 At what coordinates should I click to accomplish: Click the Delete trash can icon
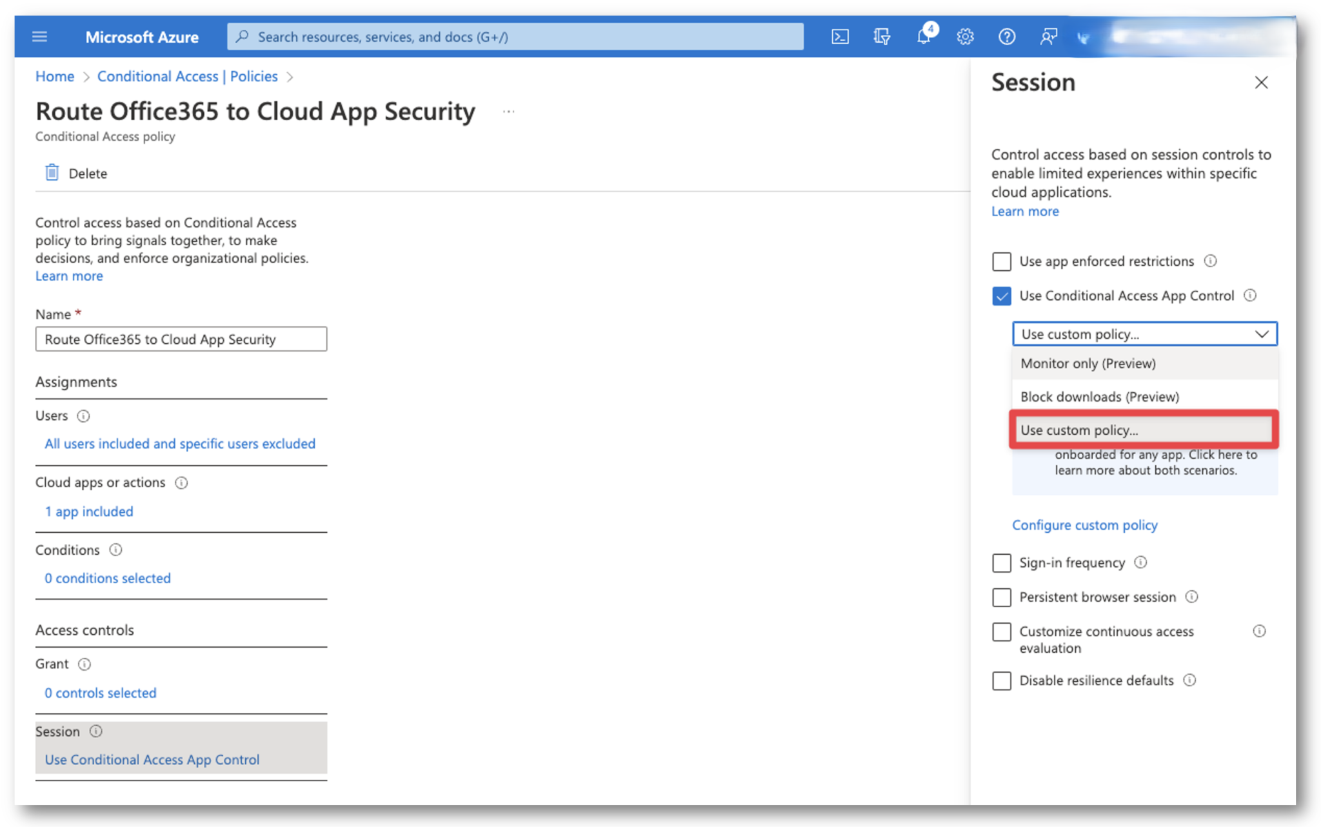click(x=52, y=173)
